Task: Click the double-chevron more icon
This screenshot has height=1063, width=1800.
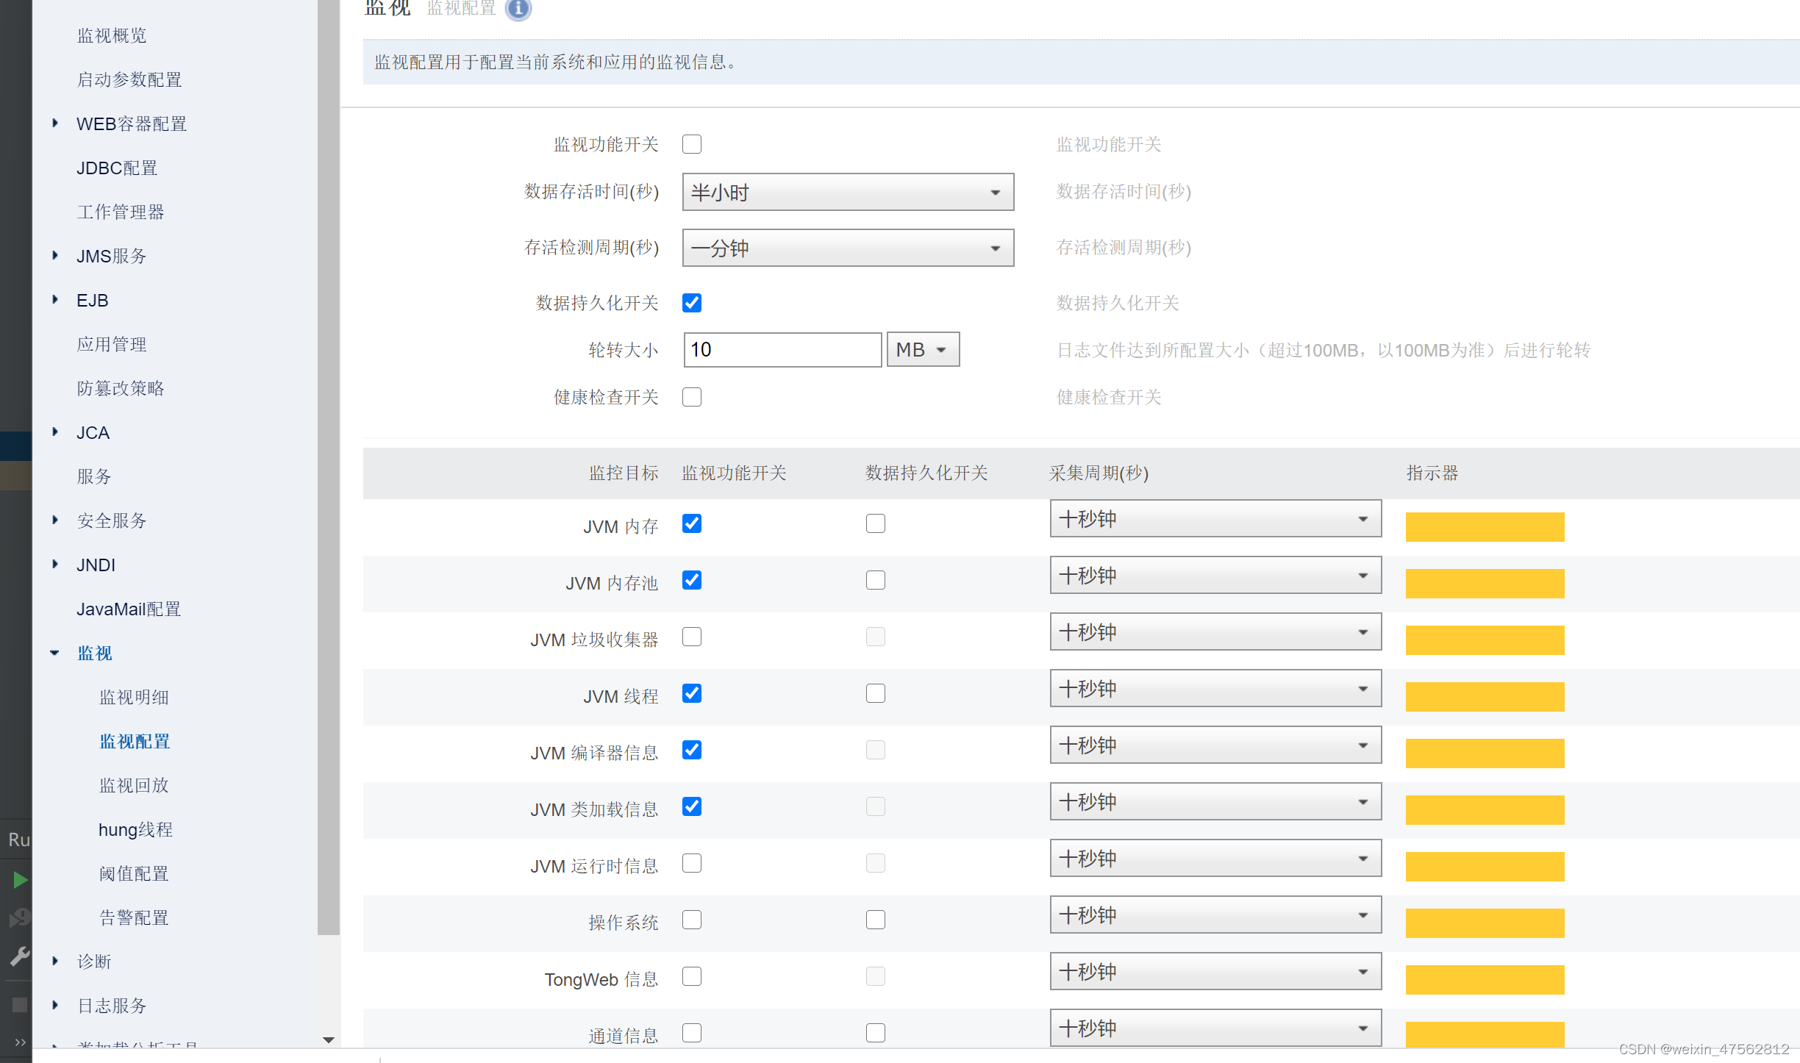Action: [19, 1042]
